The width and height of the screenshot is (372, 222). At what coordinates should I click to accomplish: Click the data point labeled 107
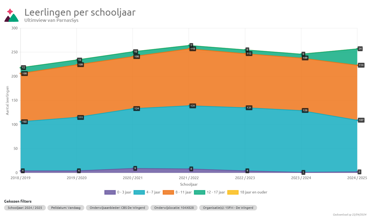click(x=361, y=120)
